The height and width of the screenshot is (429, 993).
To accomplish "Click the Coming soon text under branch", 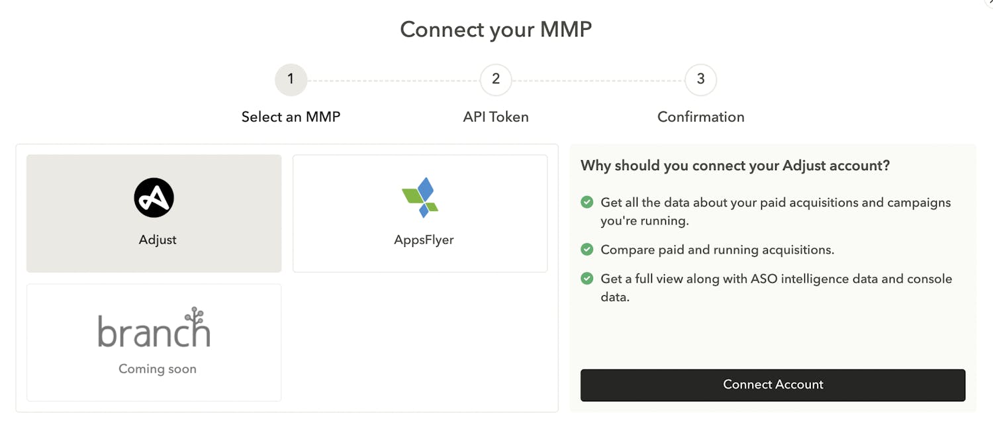I will click(158, 369).
